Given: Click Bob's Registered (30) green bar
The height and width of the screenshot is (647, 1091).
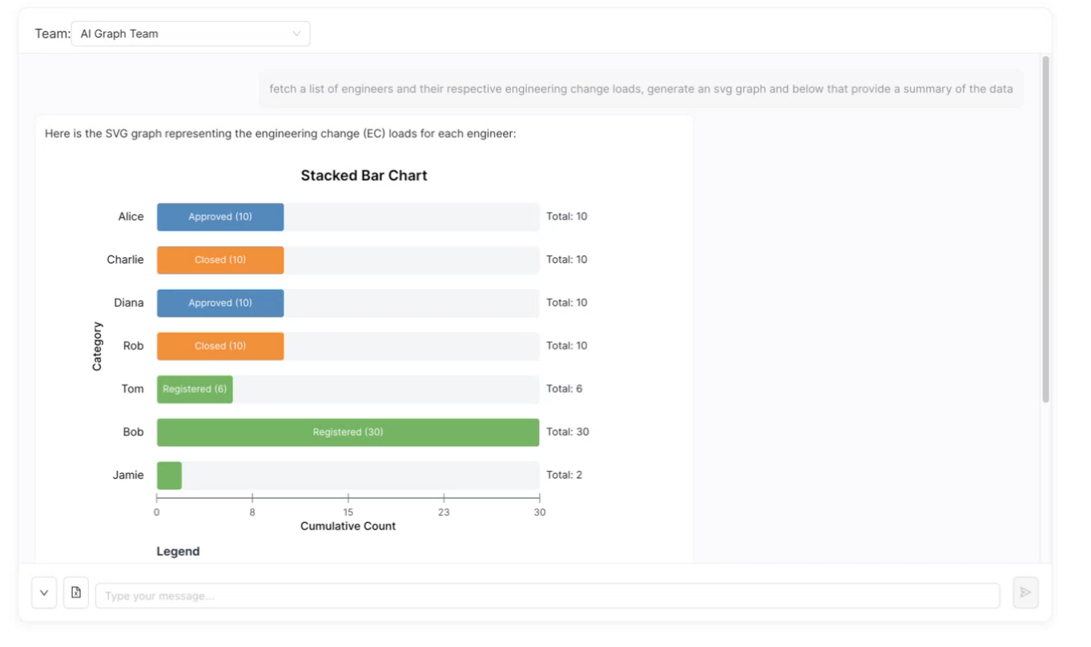Looking at the screenshot, I should pos(348,432).
